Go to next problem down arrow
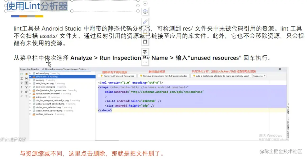 point(21,92)
